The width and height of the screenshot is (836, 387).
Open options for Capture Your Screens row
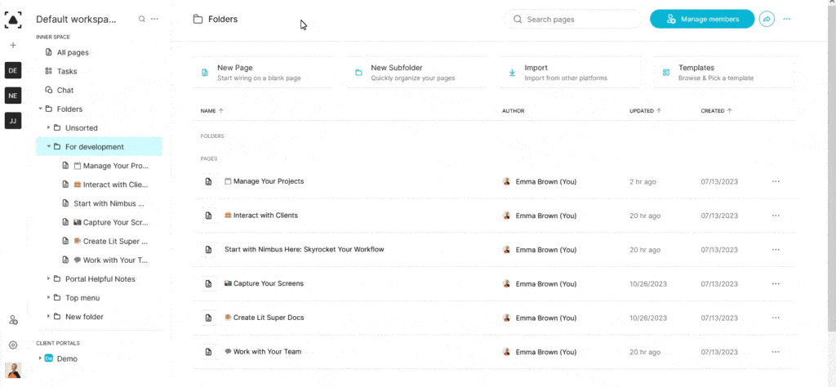click(776, 283)
